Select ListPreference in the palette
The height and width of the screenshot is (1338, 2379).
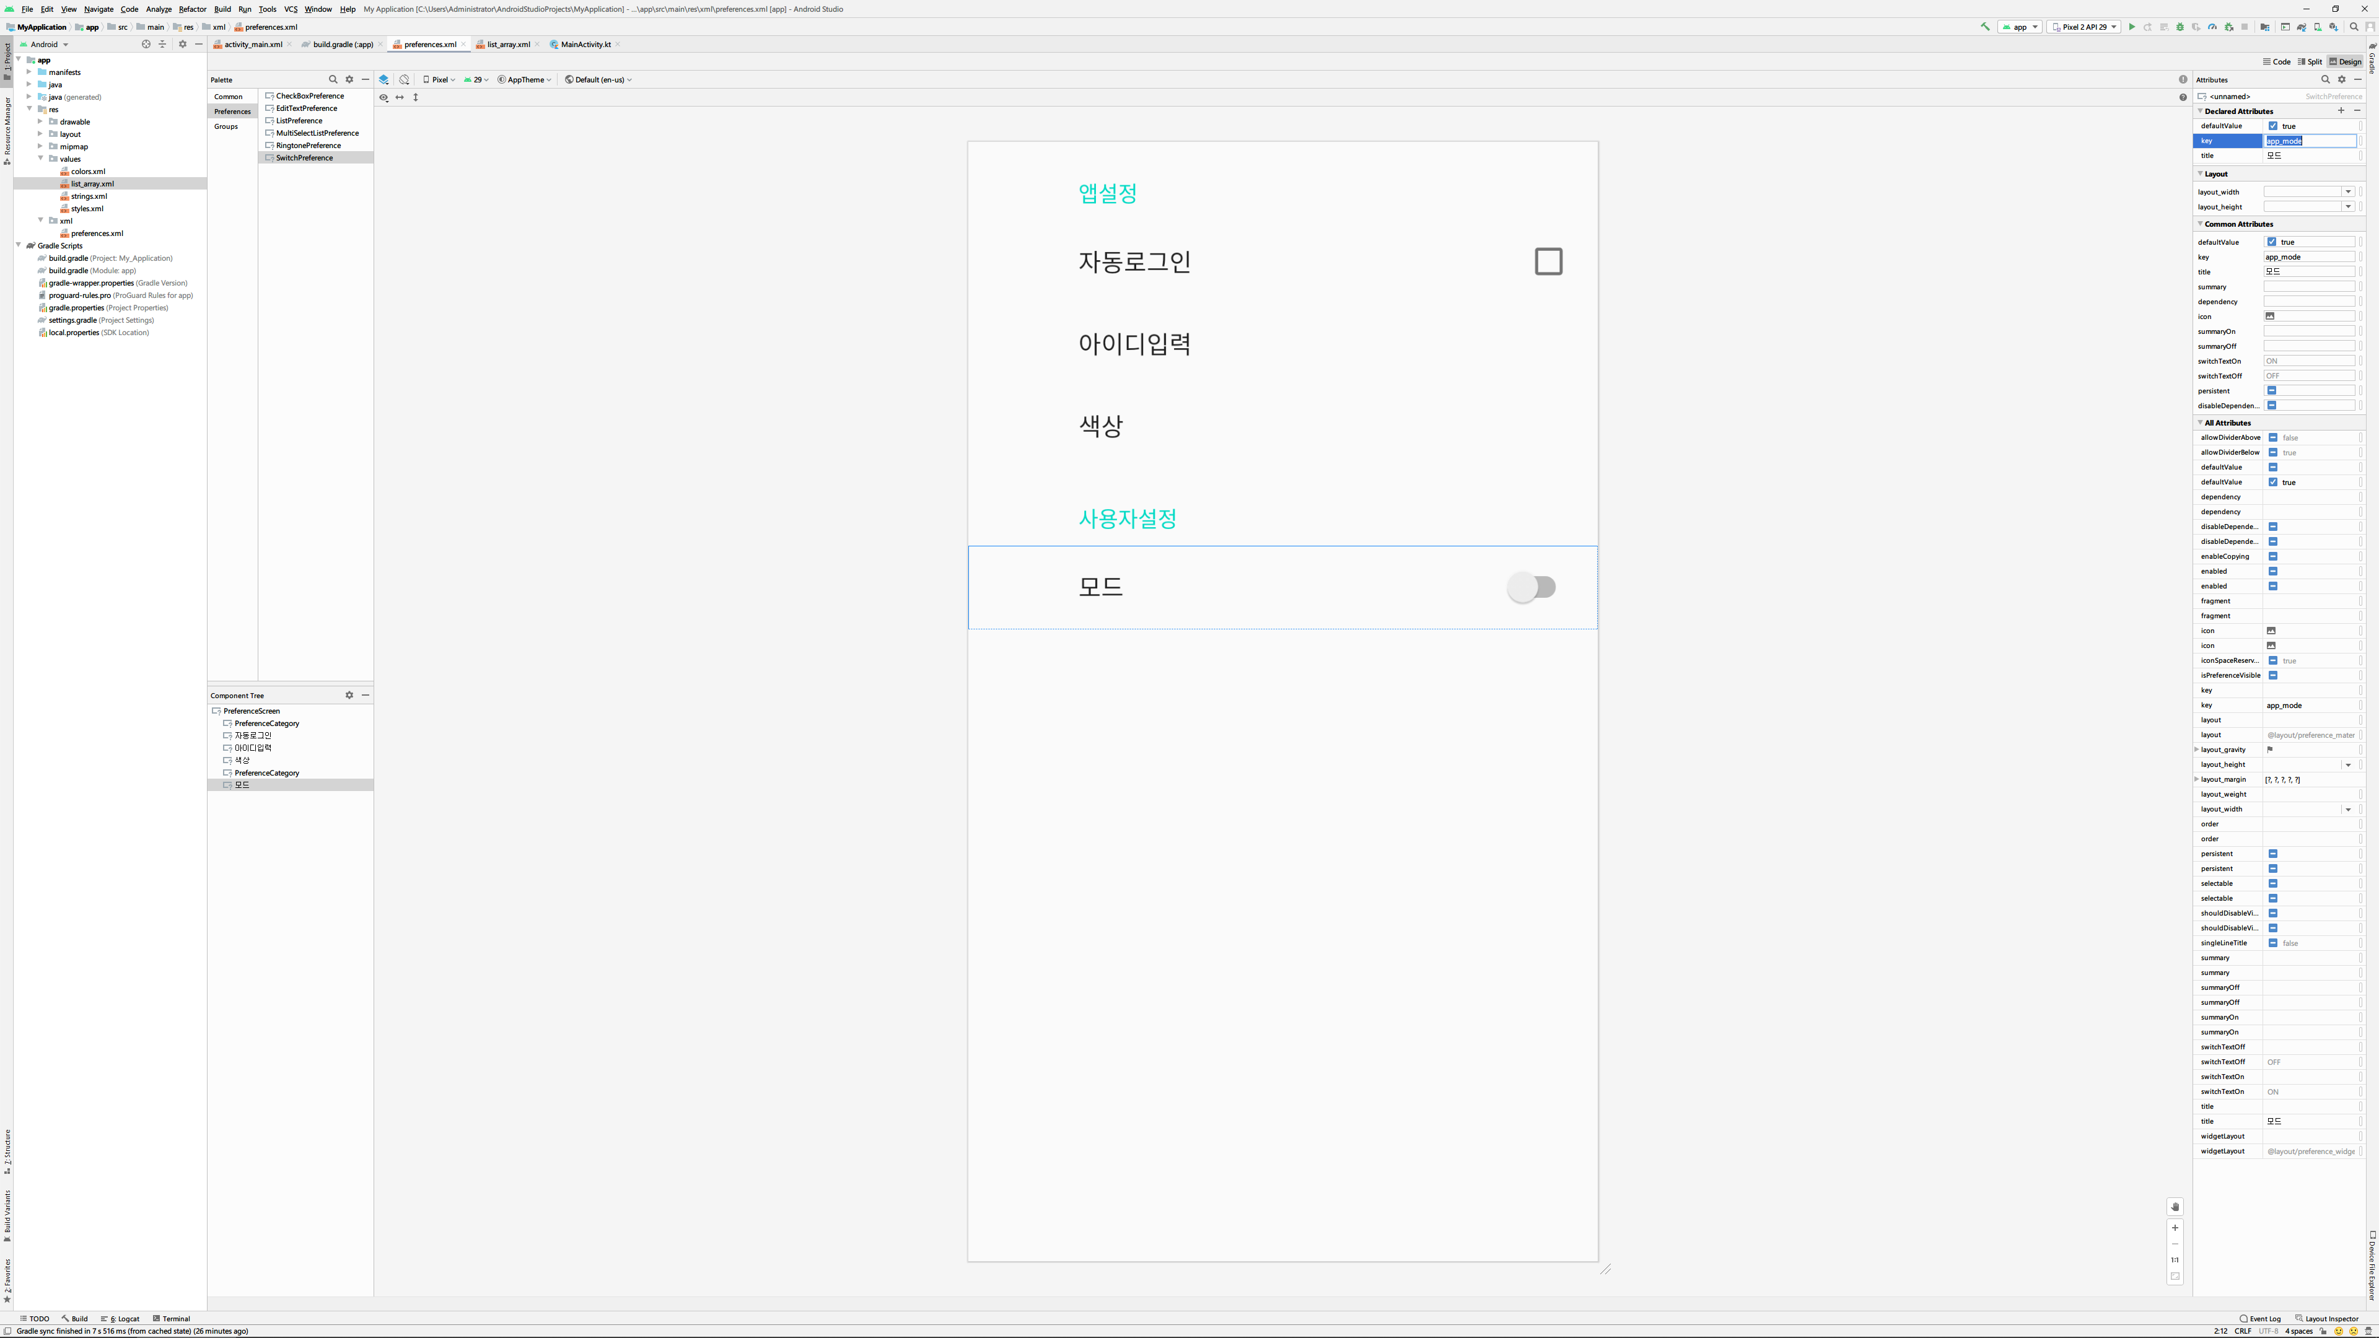click(x=298, y=121)
